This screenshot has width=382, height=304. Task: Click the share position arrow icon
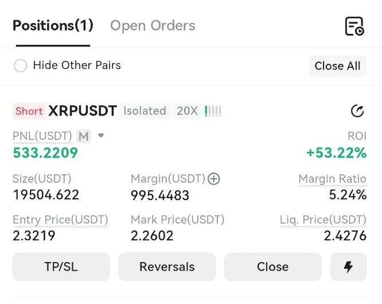click(357, 111)
